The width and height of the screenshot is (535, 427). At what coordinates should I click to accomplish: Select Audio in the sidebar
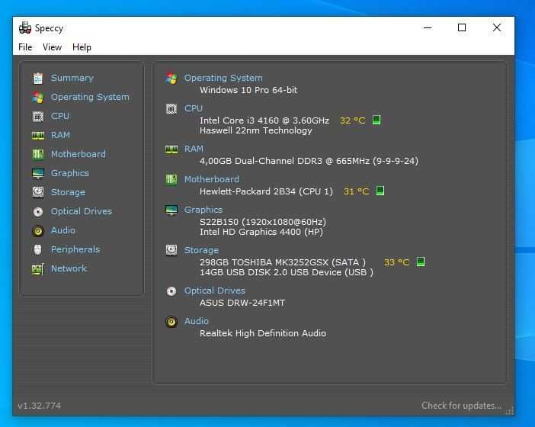63,230
